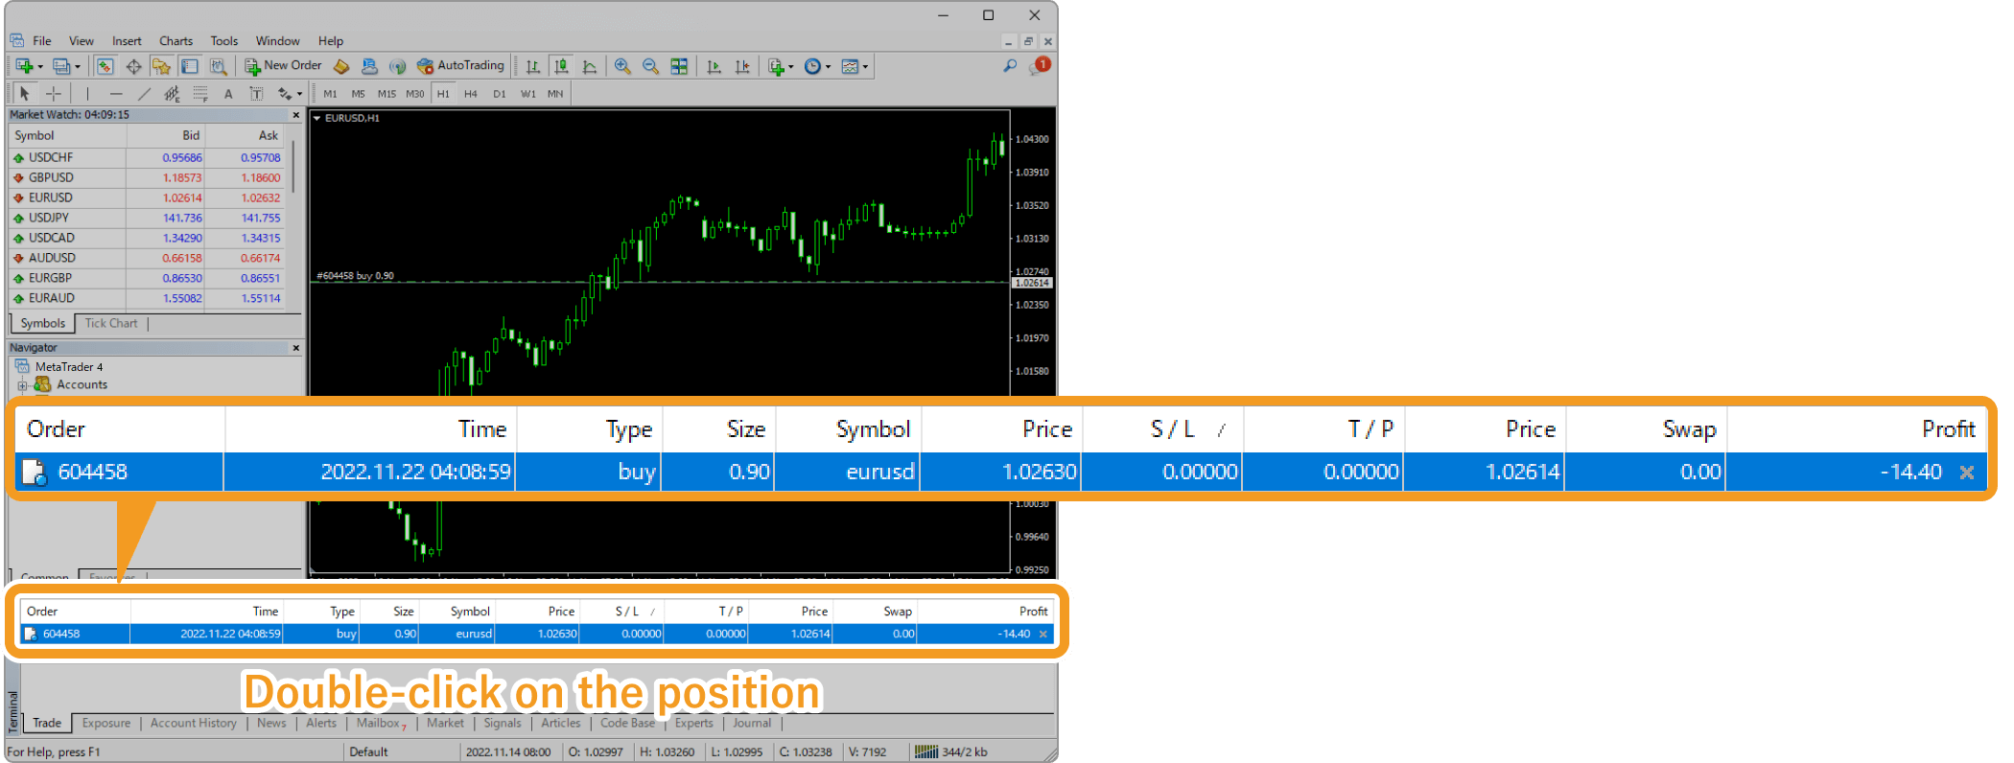Close the Market Watch panel
The image size is (2014, 763).
[295, 115]
